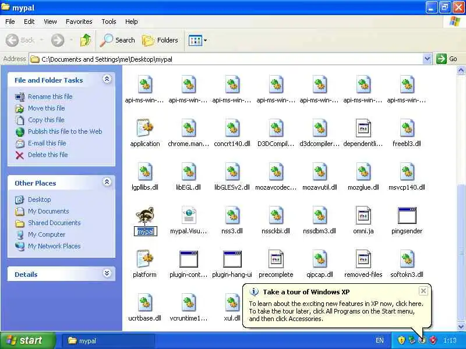Select the omni.ja file icon

click(363, 215)
